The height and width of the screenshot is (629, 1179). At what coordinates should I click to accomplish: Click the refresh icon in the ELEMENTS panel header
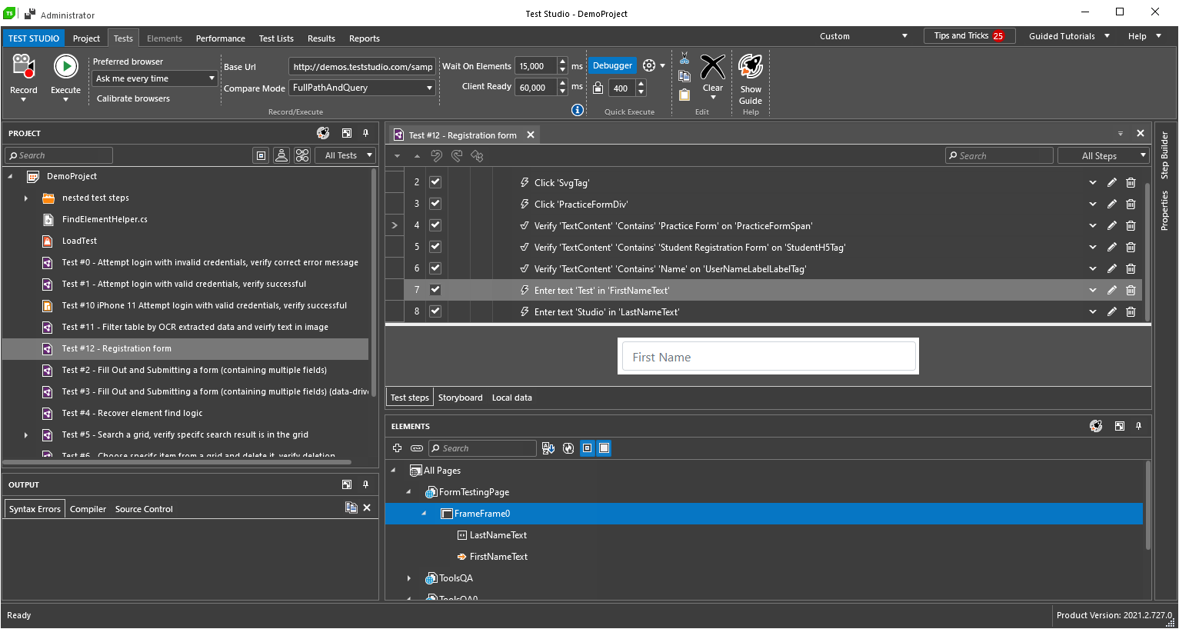tap(1096, 426)
